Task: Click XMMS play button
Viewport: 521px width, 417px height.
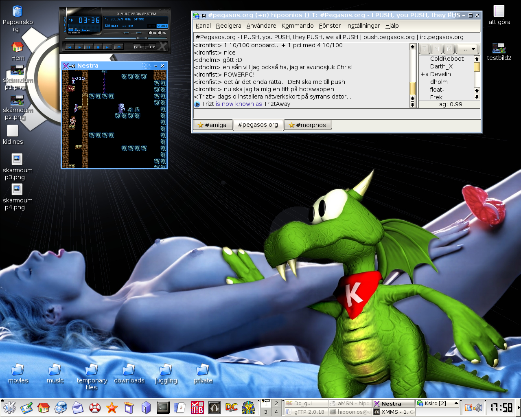Action: (79, 47)
